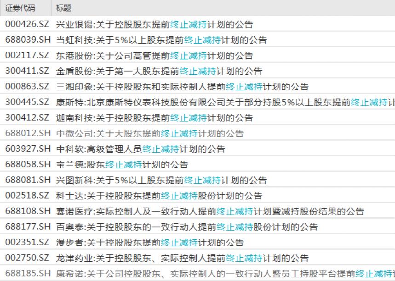The width and height of the screenshot is (395, 281).
Task: Select stock code 002351.SZ
Action: [x=27, y=242]
